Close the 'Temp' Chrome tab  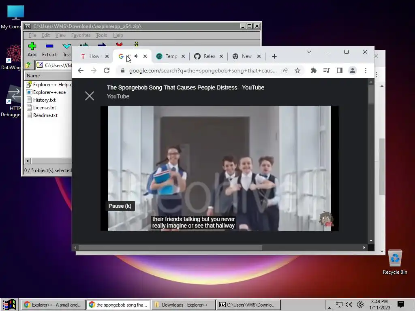pyautogui.click(x=183, y=56)
